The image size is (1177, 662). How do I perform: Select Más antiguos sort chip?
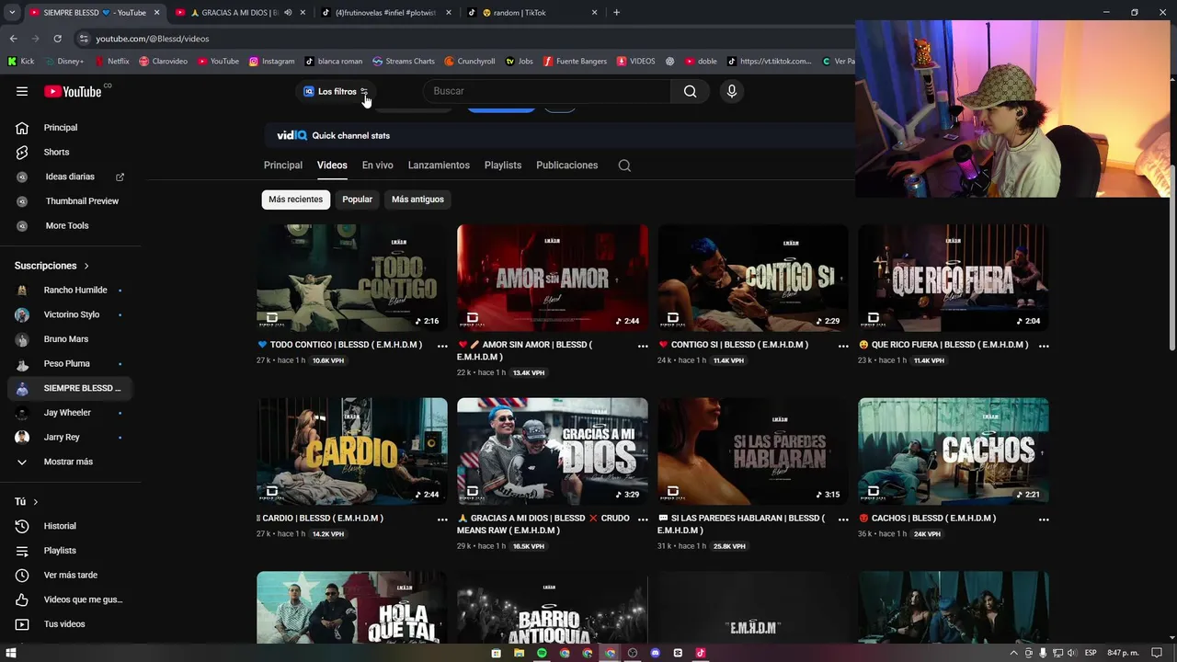[417, 200]
